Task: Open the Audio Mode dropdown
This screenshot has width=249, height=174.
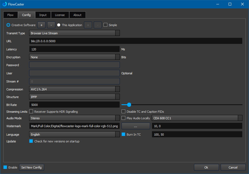Action: [74, 118]
